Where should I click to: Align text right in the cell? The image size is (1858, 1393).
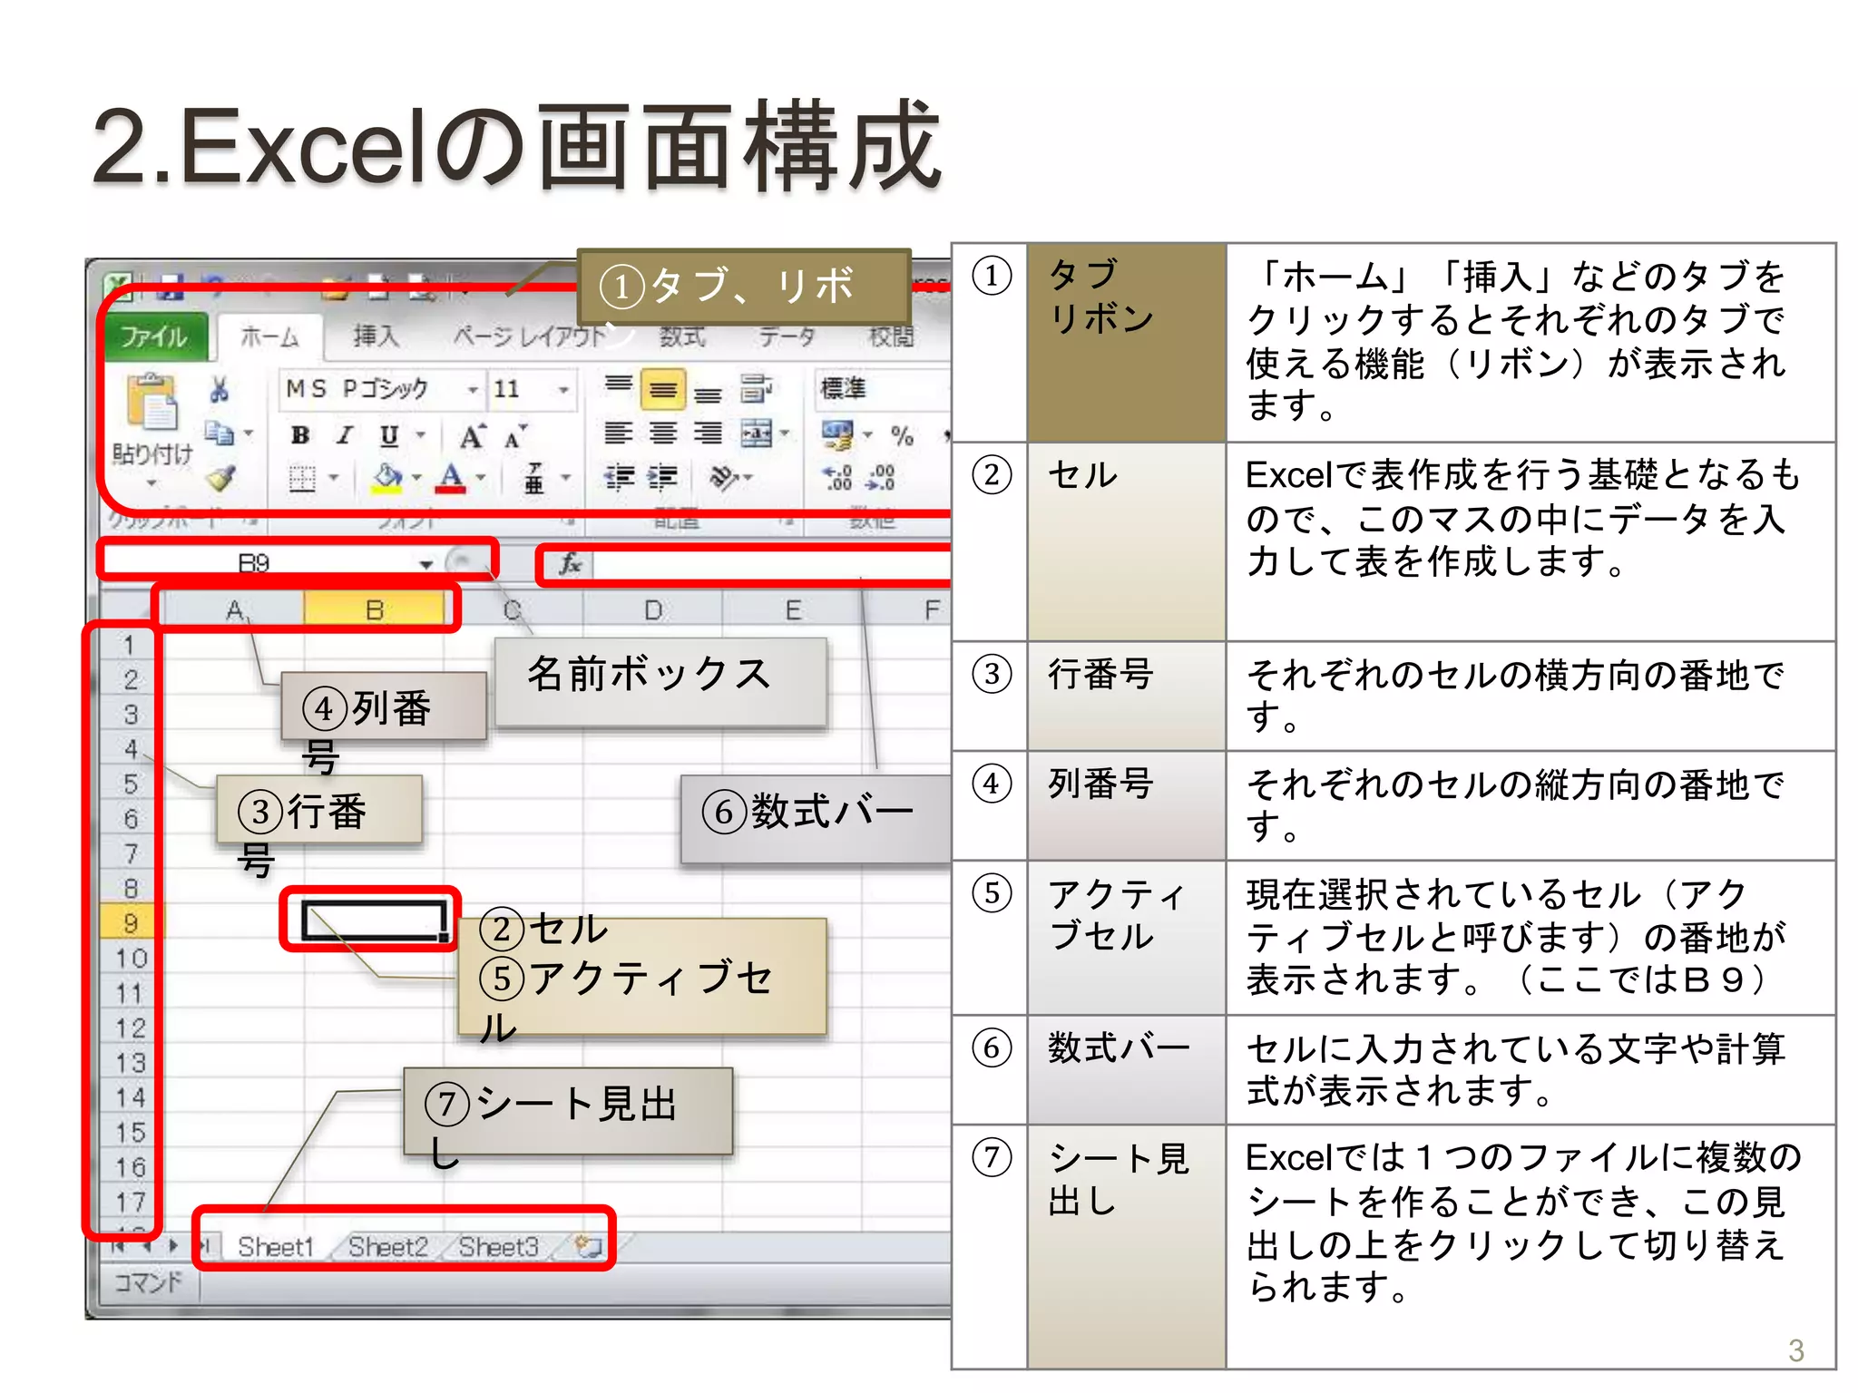(x=708, y=433)
